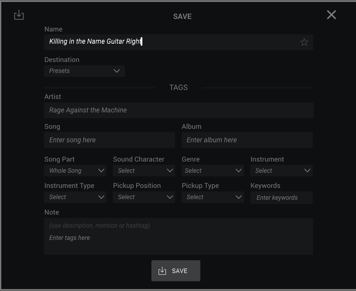Viewport: 356px width, 291px height.
Task: Expand the Sound Character dropdown
Action: click(144, 171)
